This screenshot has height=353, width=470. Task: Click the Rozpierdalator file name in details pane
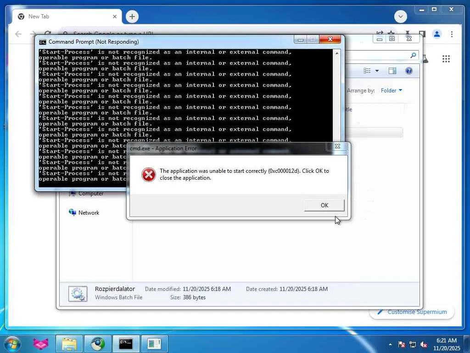point(115,289)
